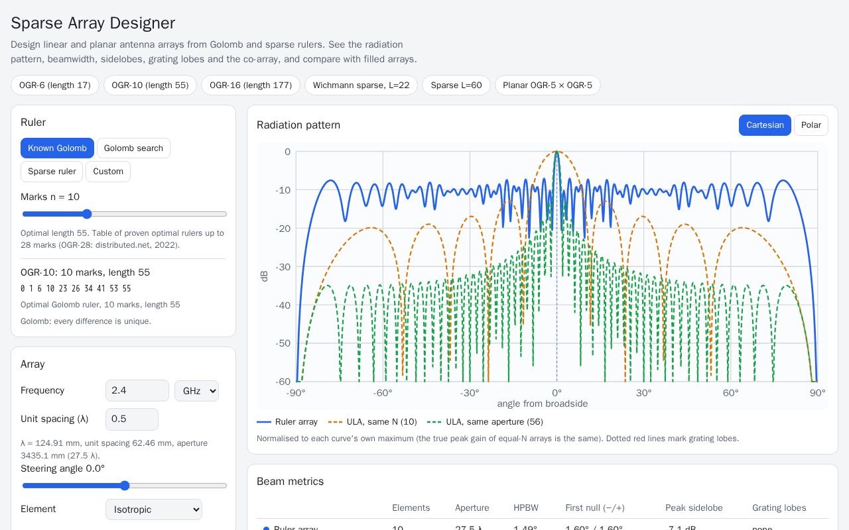Click the Aperture column header

point(472,508)
